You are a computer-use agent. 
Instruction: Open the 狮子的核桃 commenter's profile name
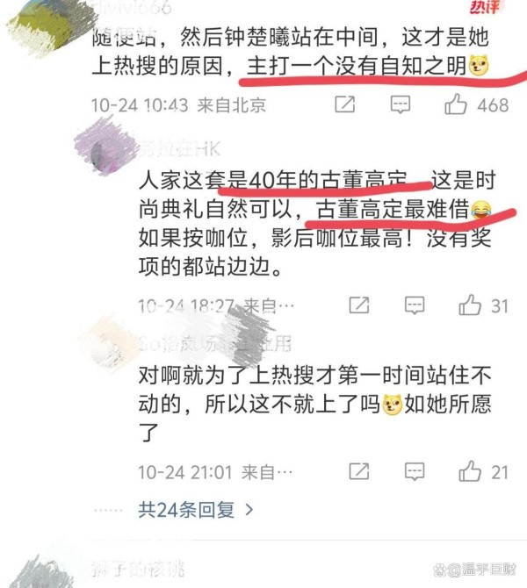pyautogui.click(x=138, y=568)
